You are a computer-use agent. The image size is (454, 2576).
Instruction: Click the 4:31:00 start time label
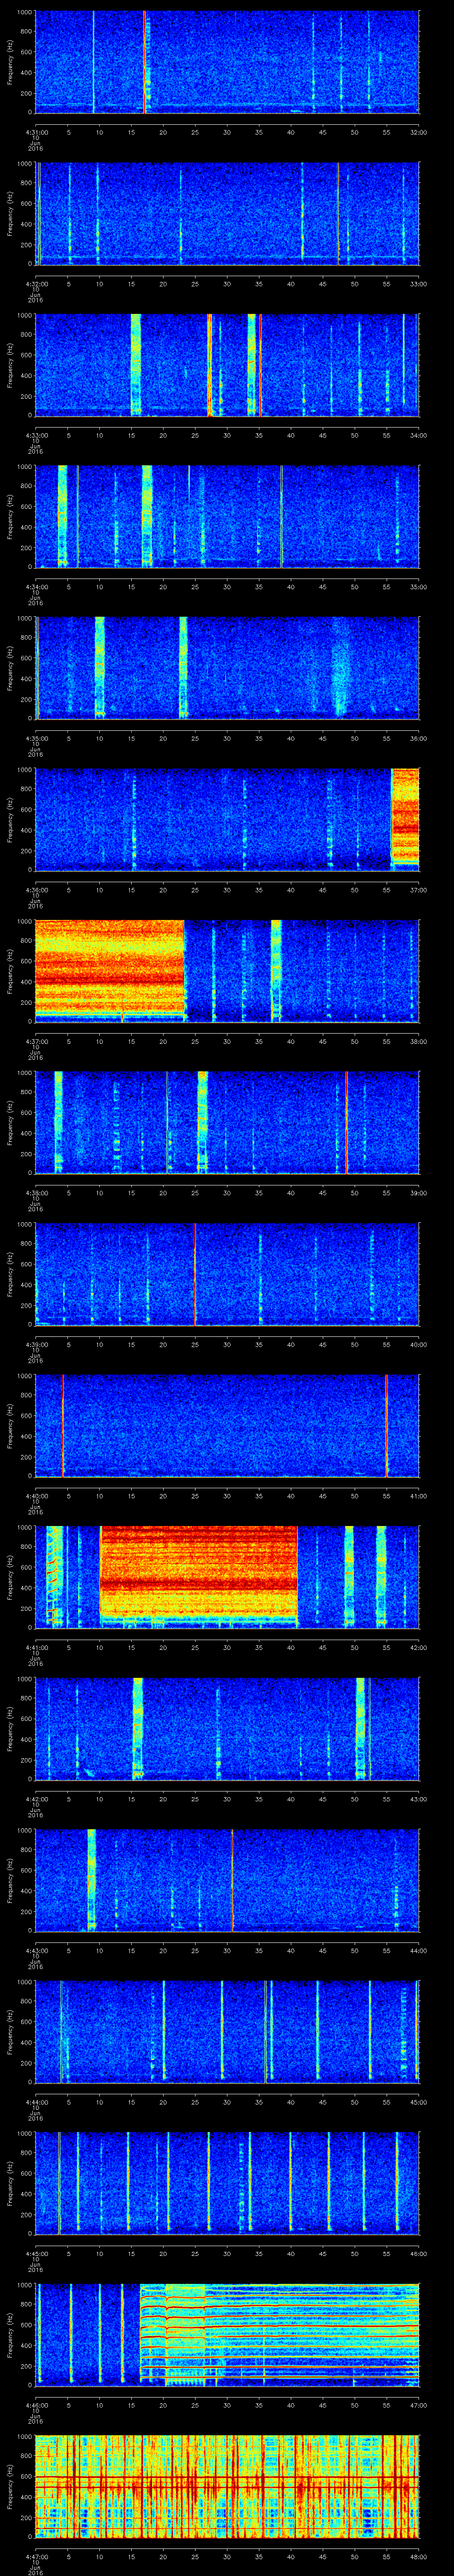pos(36,132)
